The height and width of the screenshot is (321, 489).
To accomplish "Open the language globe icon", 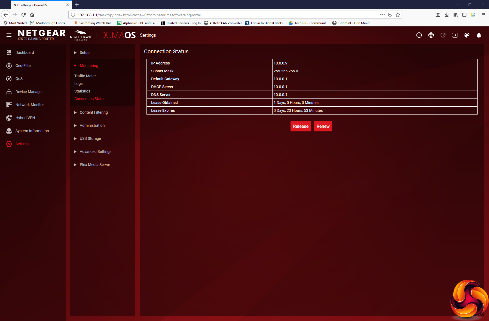I will point(431,35).
